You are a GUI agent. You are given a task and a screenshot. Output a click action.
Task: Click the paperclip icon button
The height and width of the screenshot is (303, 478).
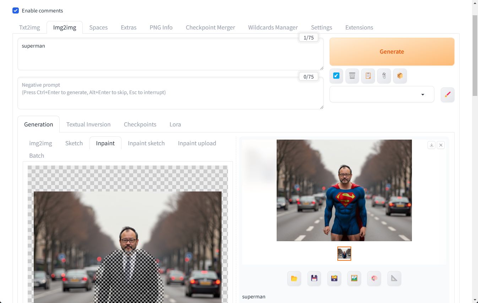coord(384,76)
